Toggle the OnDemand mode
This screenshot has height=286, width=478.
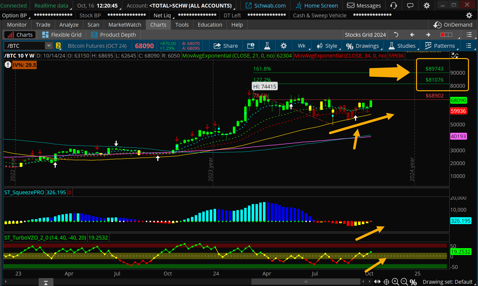(x=453, y=25)
